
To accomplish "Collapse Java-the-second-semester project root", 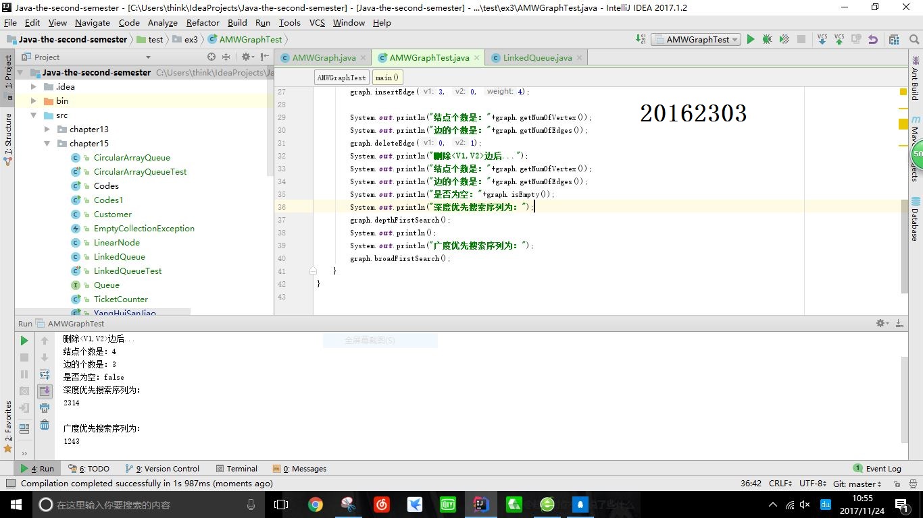I will [x=20, y=73].
